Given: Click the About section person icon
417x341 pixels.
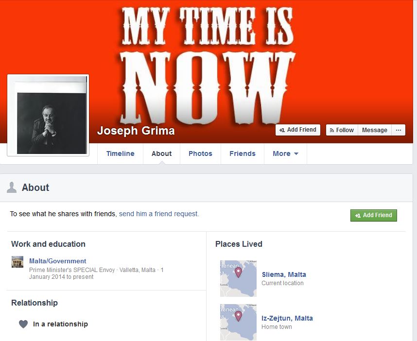Looking at the screenshot, I should click(12, 188).
